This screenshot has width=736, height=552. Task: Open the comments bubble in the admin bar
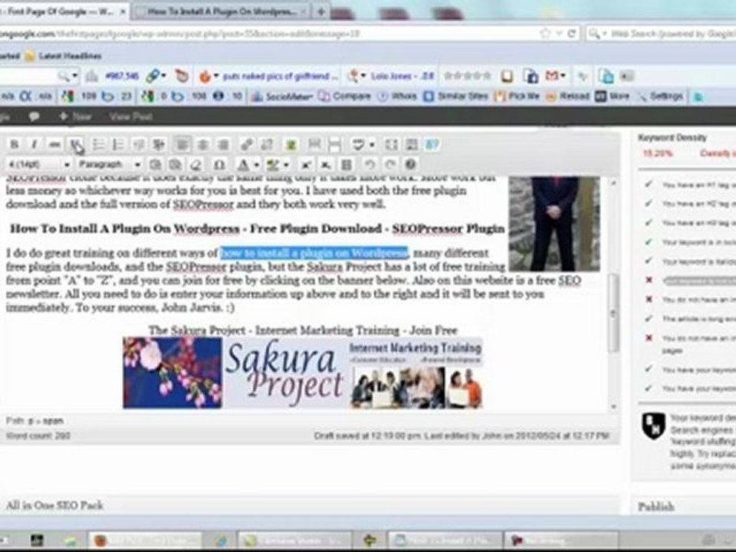point(34,117)
